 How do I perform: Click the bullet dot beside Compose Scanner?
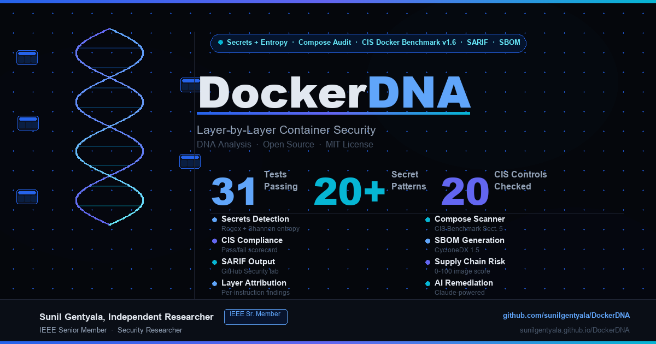[x=427, y=220]
